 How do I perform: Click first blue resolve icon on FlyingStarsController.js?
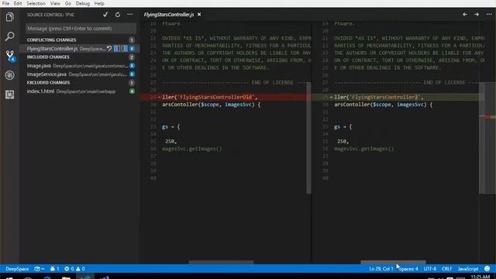coord(117,48)
